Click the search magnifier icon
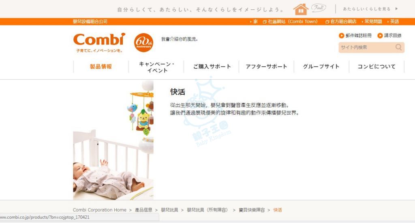This screenshot has width=415, height=223. [x=398, y=47]
